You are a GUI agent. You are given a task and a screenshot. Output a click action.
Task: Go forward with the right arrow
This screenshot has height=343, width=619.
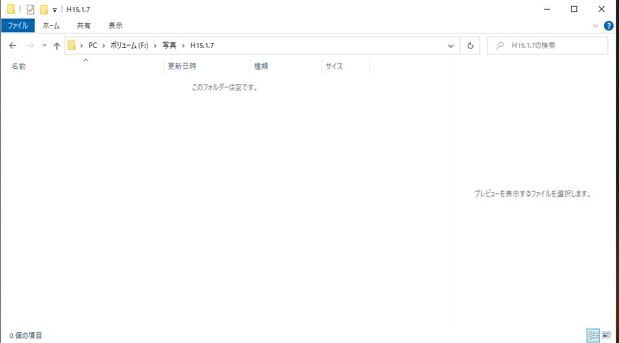point(31,45)
